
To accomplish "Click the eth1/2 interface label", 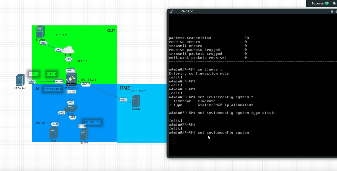I will [x=86, y=84].
